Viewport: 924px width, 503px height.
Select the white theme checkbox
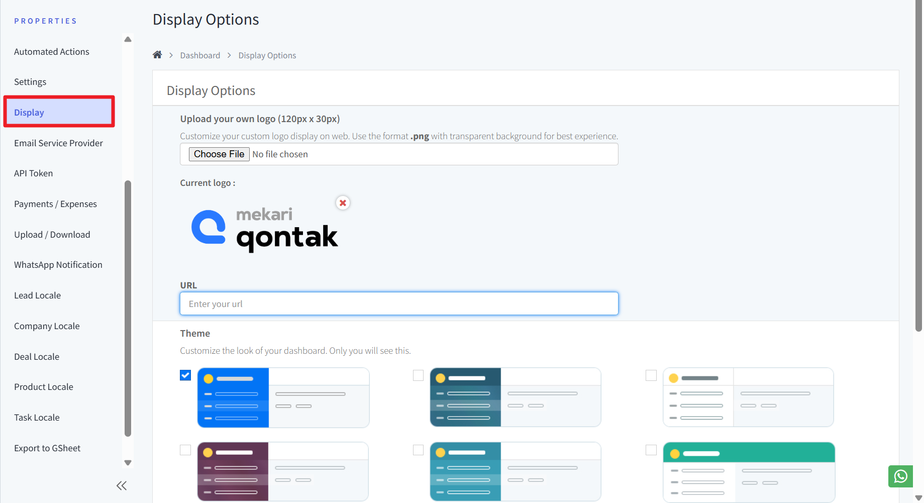pyautogui.click(x=651, y=375)
